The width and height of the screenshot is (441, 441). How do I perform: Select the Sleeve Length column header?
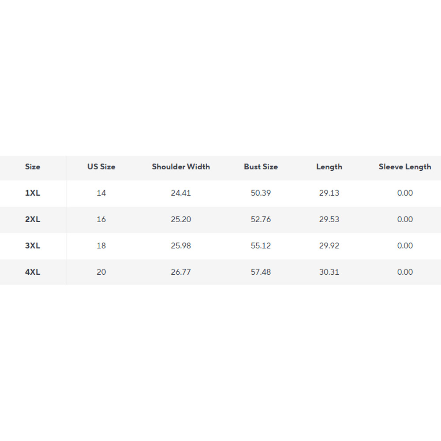pyautogui.click(x=405, y=167)
